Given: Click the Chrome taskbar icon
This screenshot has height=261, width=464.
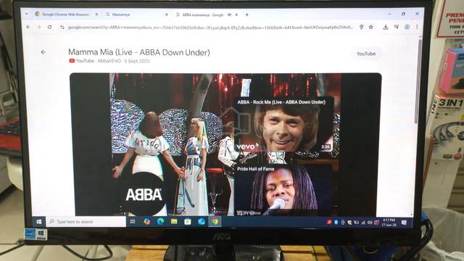Looking at the screenshot, I should 215,221.
